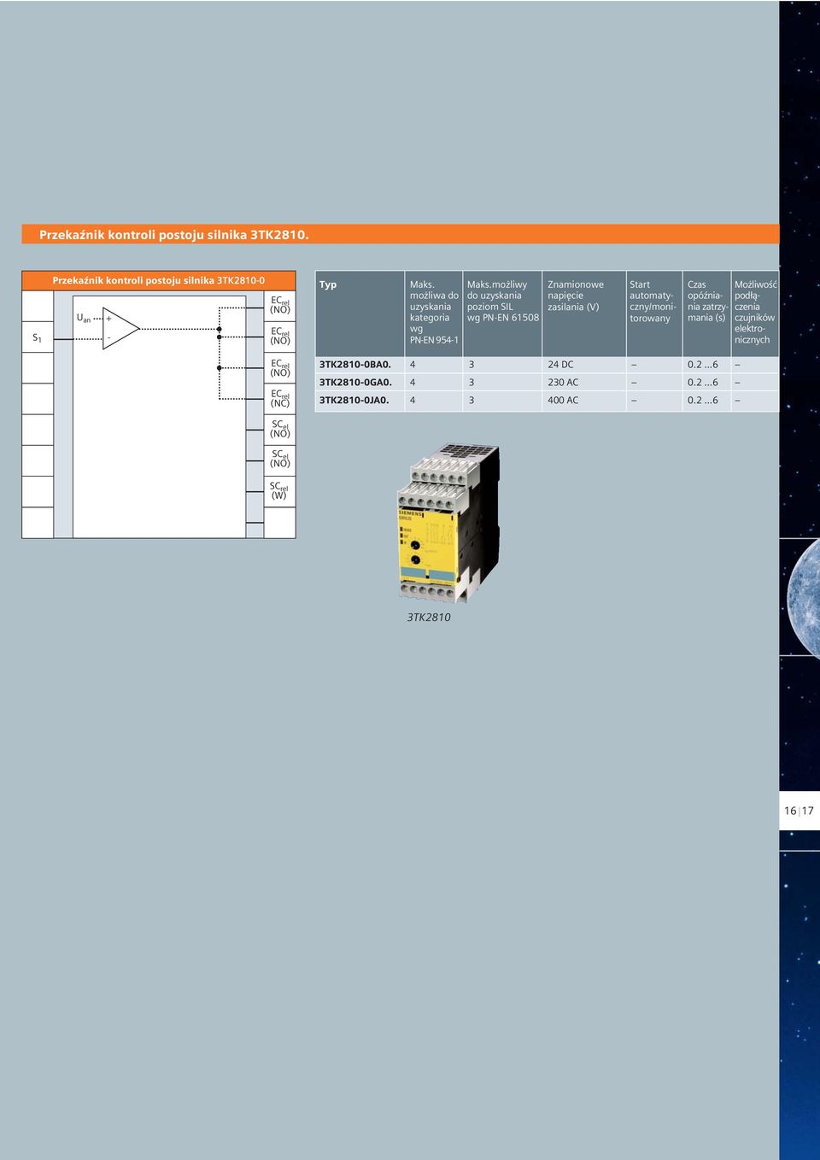820x1160 pixels.
Task: Click the S1 label in the diagram
Action: coord(37,338)
